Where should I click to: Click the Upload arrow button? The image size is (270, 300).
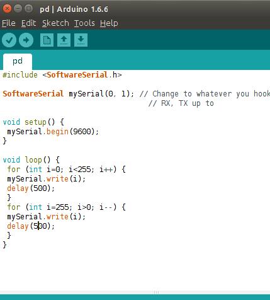(26, 40)
